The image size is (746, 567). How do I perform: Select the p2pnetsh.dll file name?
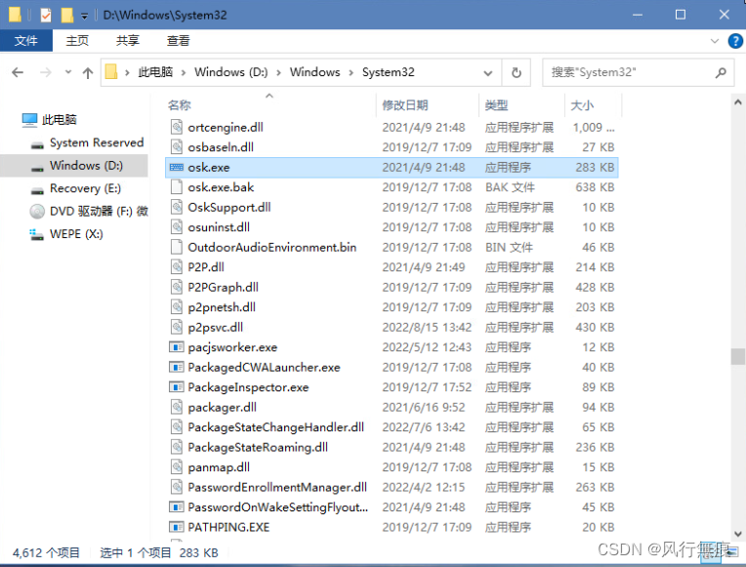pyautogui.click(x=222, y=307)
